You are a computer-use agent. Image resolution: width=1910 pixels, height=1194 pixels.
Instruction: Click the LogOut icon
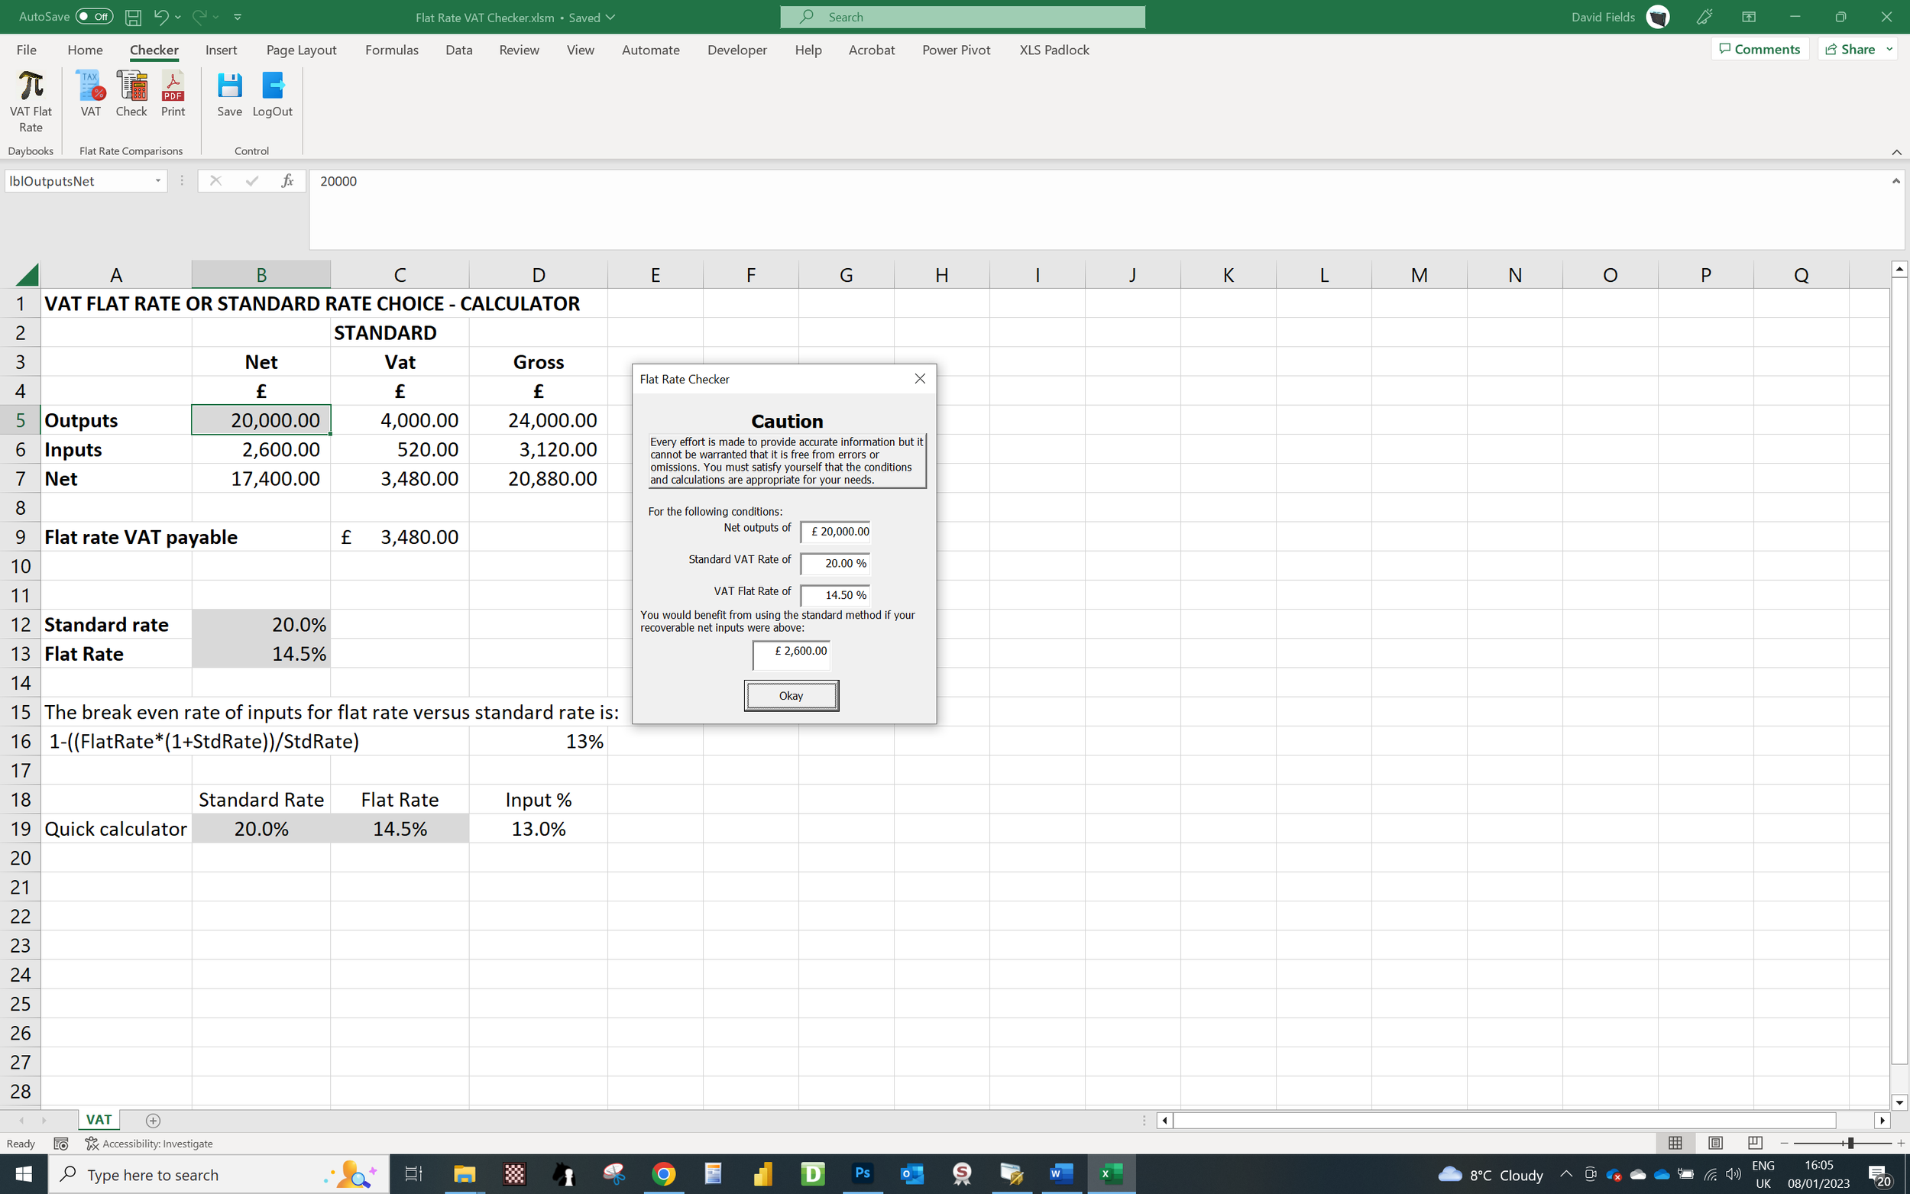click(272, 95)
